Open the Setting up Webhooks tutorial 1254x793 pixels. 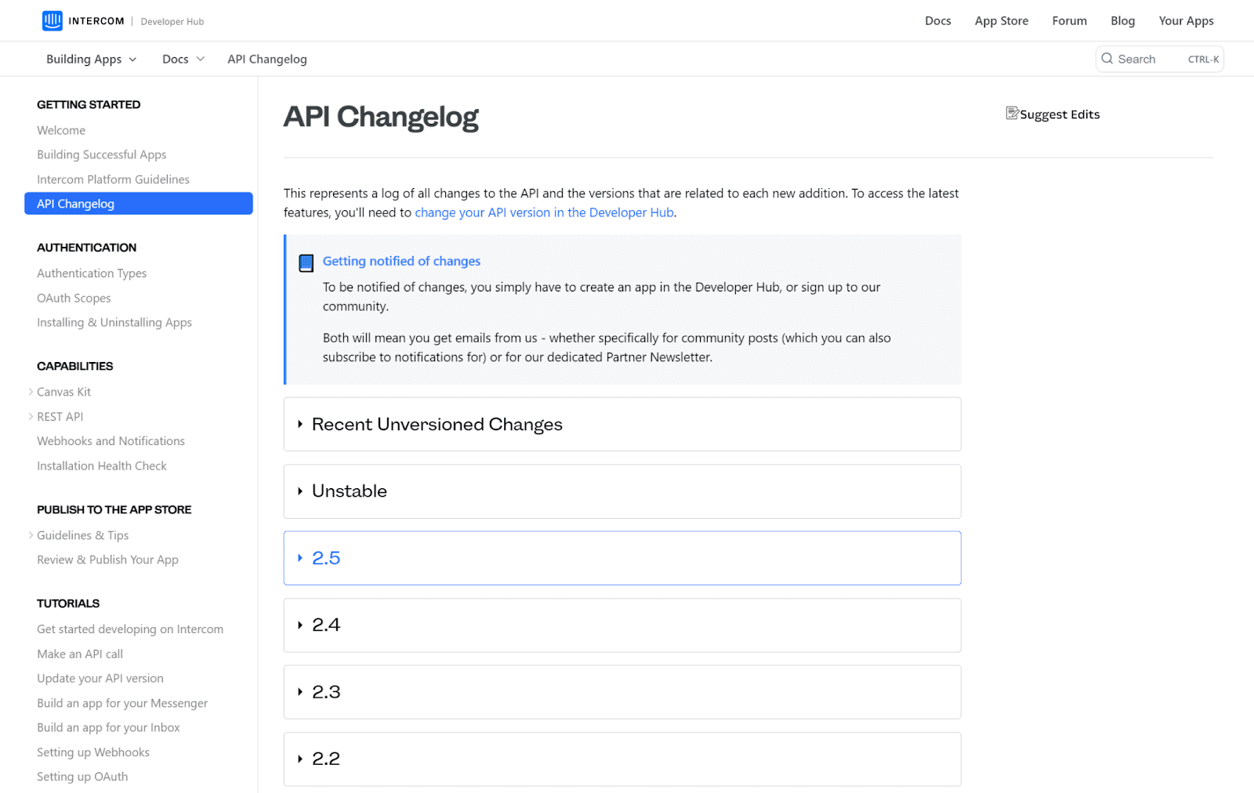(x=92, y=751)
